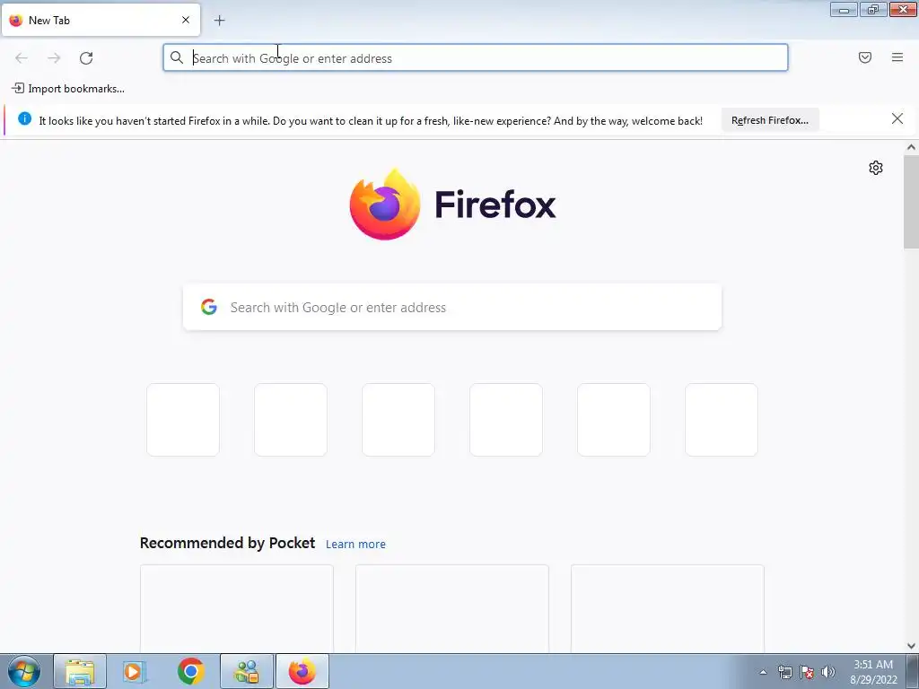Click the scrollbar down arrow

point(911,646)
